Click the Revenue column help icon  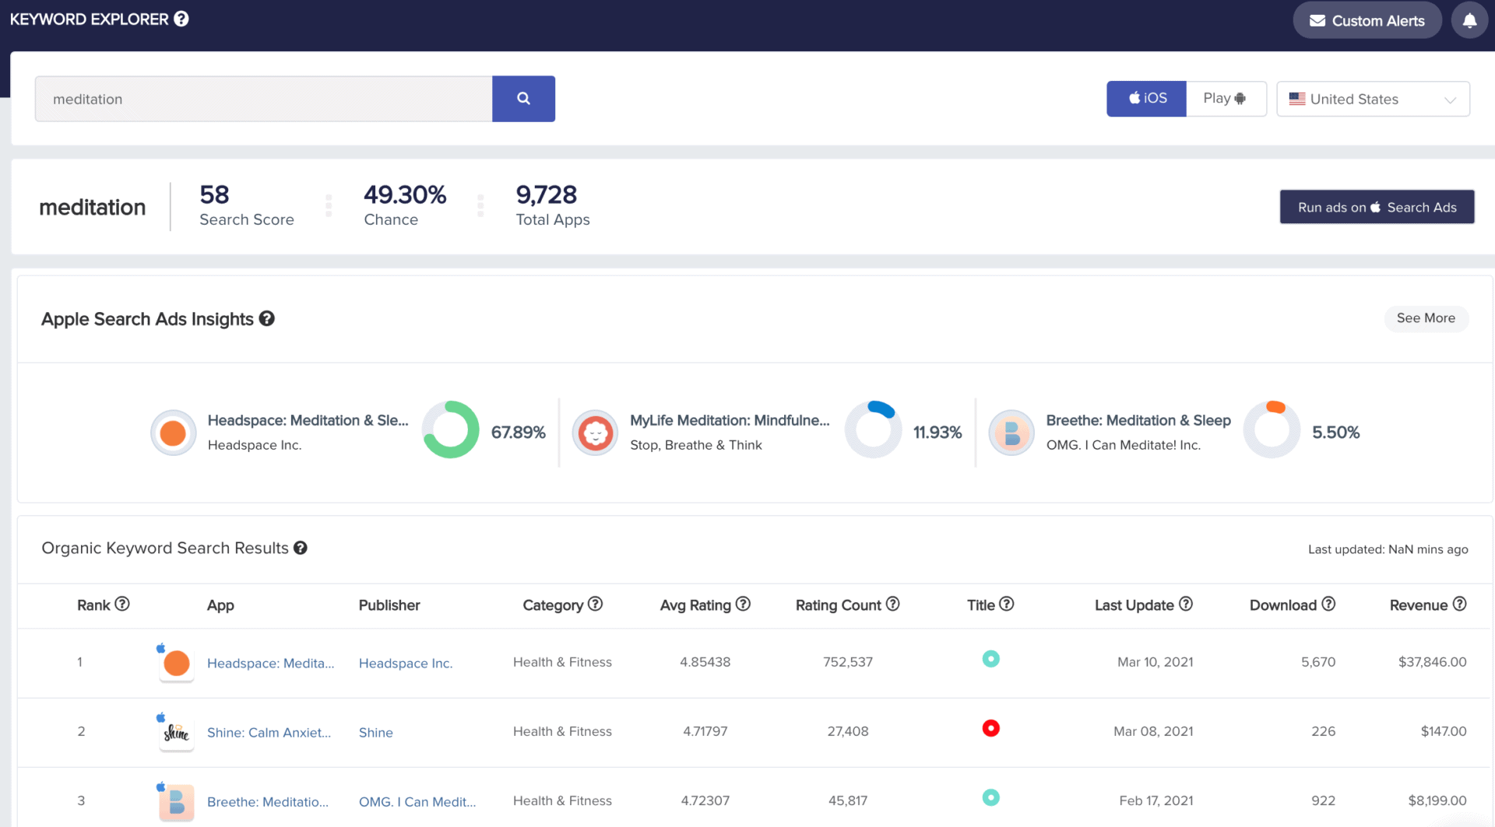tap(1460, 604)
